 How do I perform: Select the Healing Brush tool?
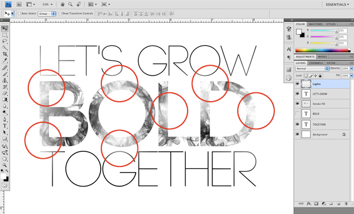coord(5,68)
